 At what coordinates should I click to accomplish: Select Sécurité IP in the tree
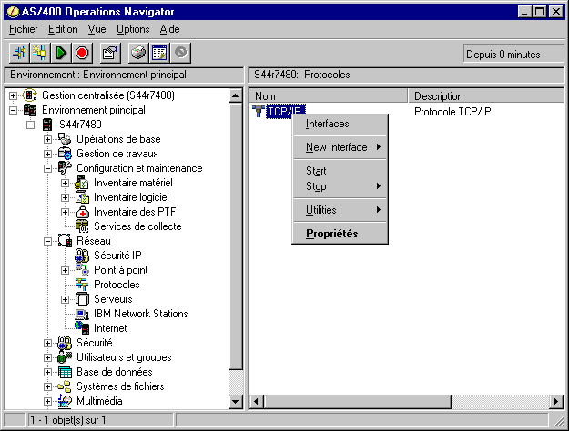(x=117, y=256)
